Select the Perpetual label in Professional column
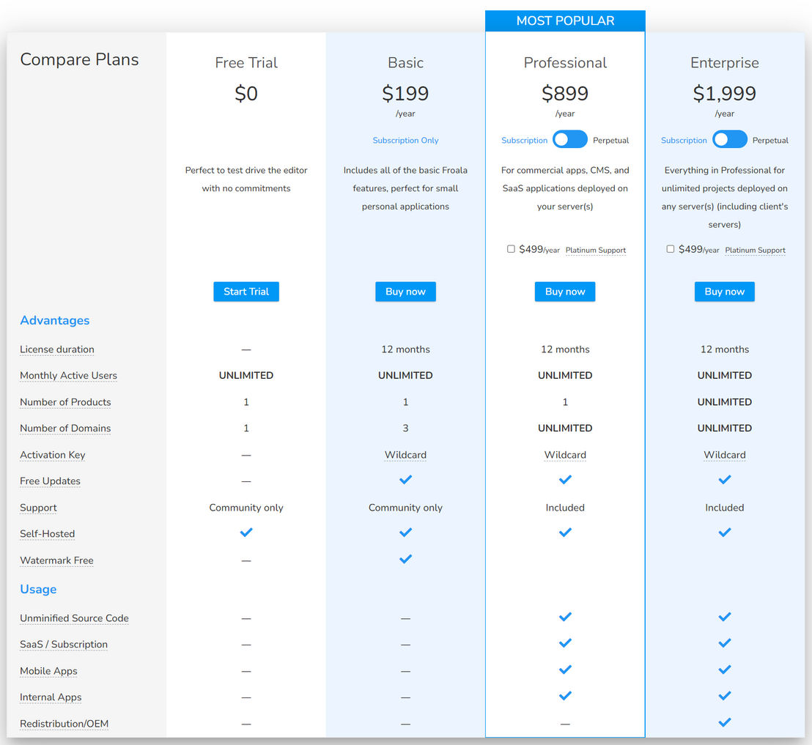This screenshot has width=812, height=745. [x=611, y=141]
